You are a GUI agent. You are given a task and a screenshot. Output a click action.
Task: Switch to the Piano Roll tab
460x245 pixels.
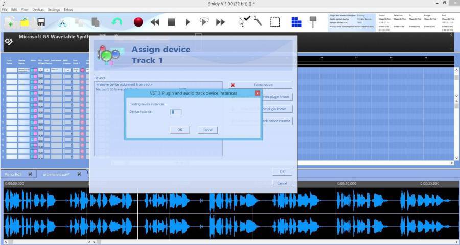tap(13, 174)
